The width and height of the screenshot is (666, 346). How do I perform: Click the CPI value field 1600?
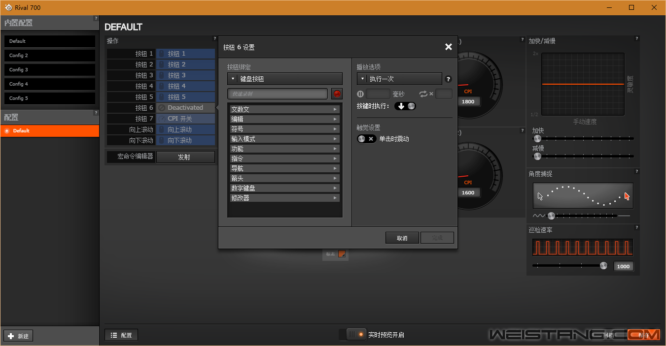(468, 193)
